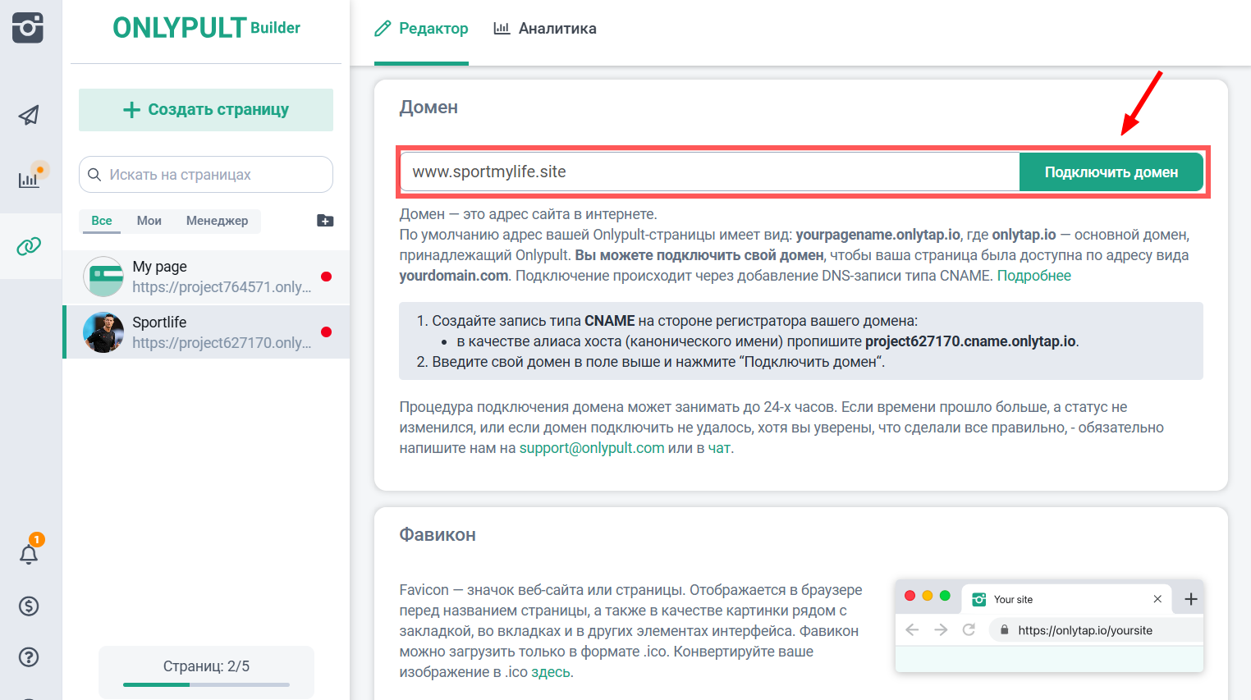This screenshot has height=700, width=1251.
Task: Open the paper plane publishing icon
Action: (29, 115)
